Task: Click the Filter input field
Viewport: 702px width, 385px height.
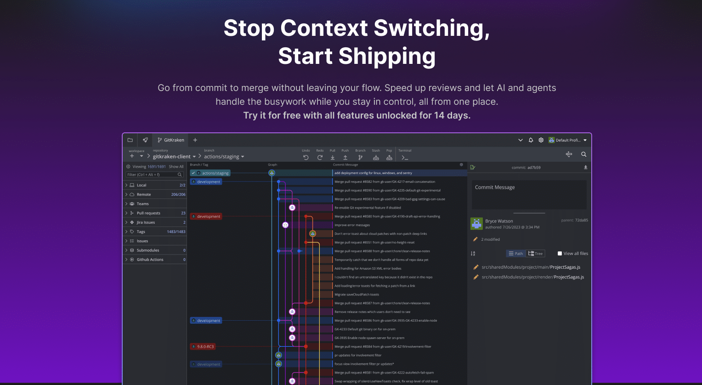Action: point(155,175)
